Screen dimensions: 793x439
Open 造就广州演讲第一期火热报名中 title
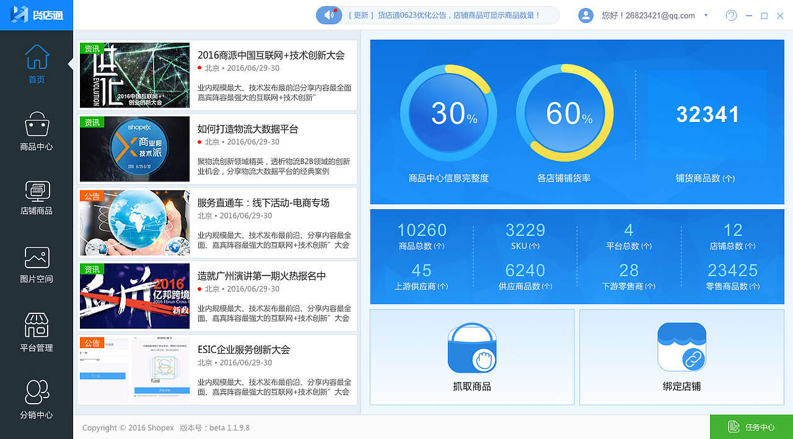tap(261, 276)
